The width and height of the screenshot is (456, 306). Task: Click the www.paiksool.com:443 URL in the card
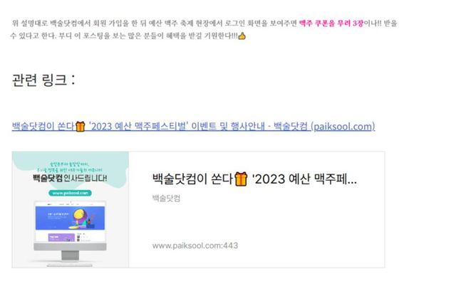pos(195,246)
